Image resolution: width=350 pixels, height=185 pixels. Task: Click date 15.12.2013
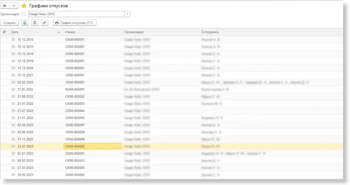coord(26,47)
